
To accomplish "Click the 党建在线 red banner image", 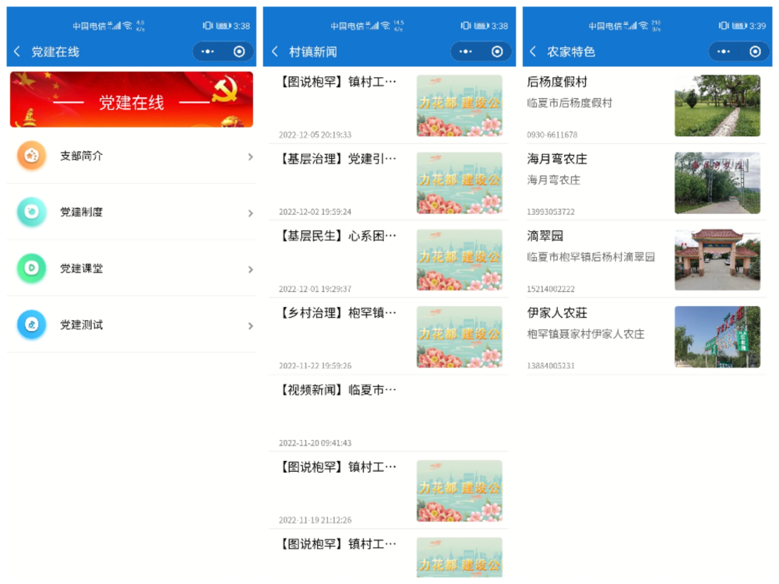I will click(131, 100).
